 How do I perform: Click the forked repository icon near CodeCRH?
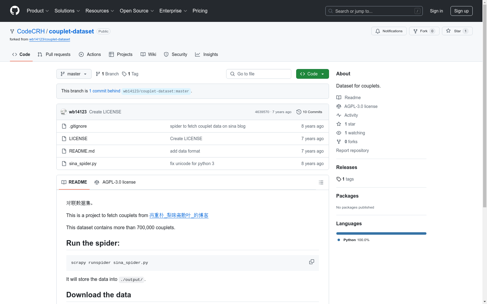pos(12,31)
